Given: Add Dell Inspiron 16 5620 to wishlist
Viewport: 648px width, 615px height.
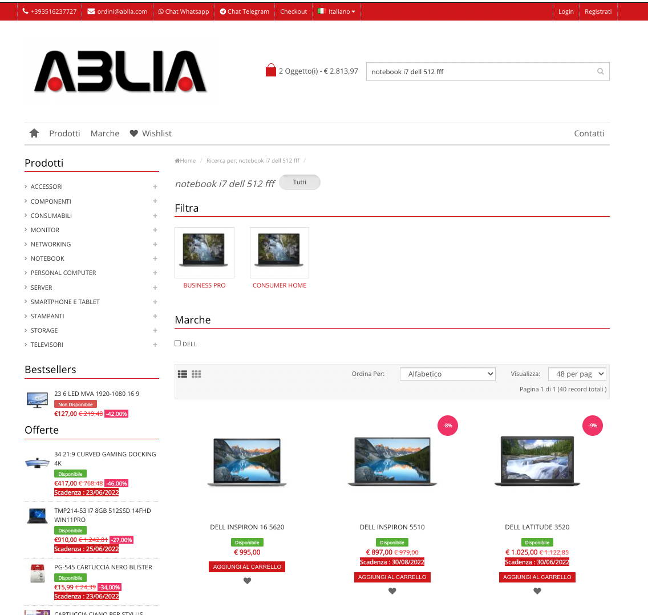Looking at the screenshot, I should (247, 581).
